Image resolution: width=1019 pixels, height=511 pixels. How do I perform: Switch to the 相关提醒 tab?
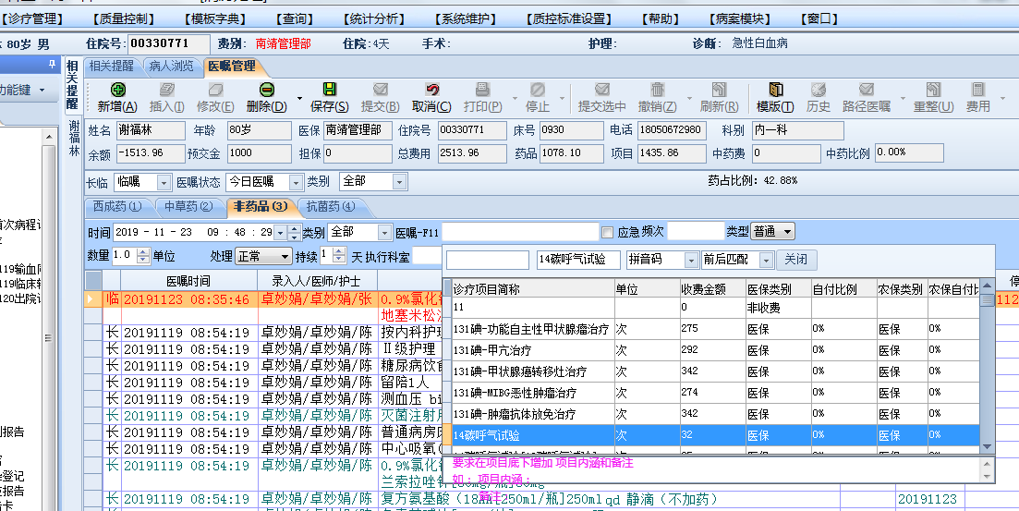(x=111, y=67)
